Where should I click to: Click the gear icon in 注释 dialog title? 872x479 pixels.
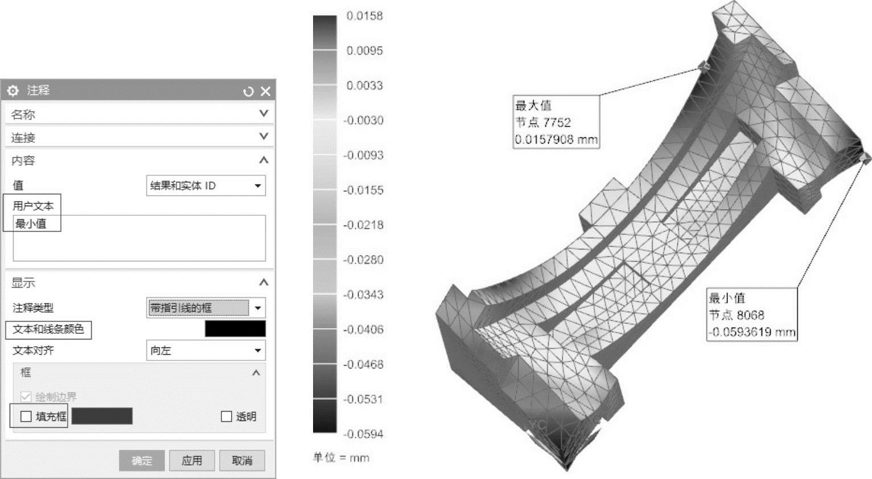13,91
